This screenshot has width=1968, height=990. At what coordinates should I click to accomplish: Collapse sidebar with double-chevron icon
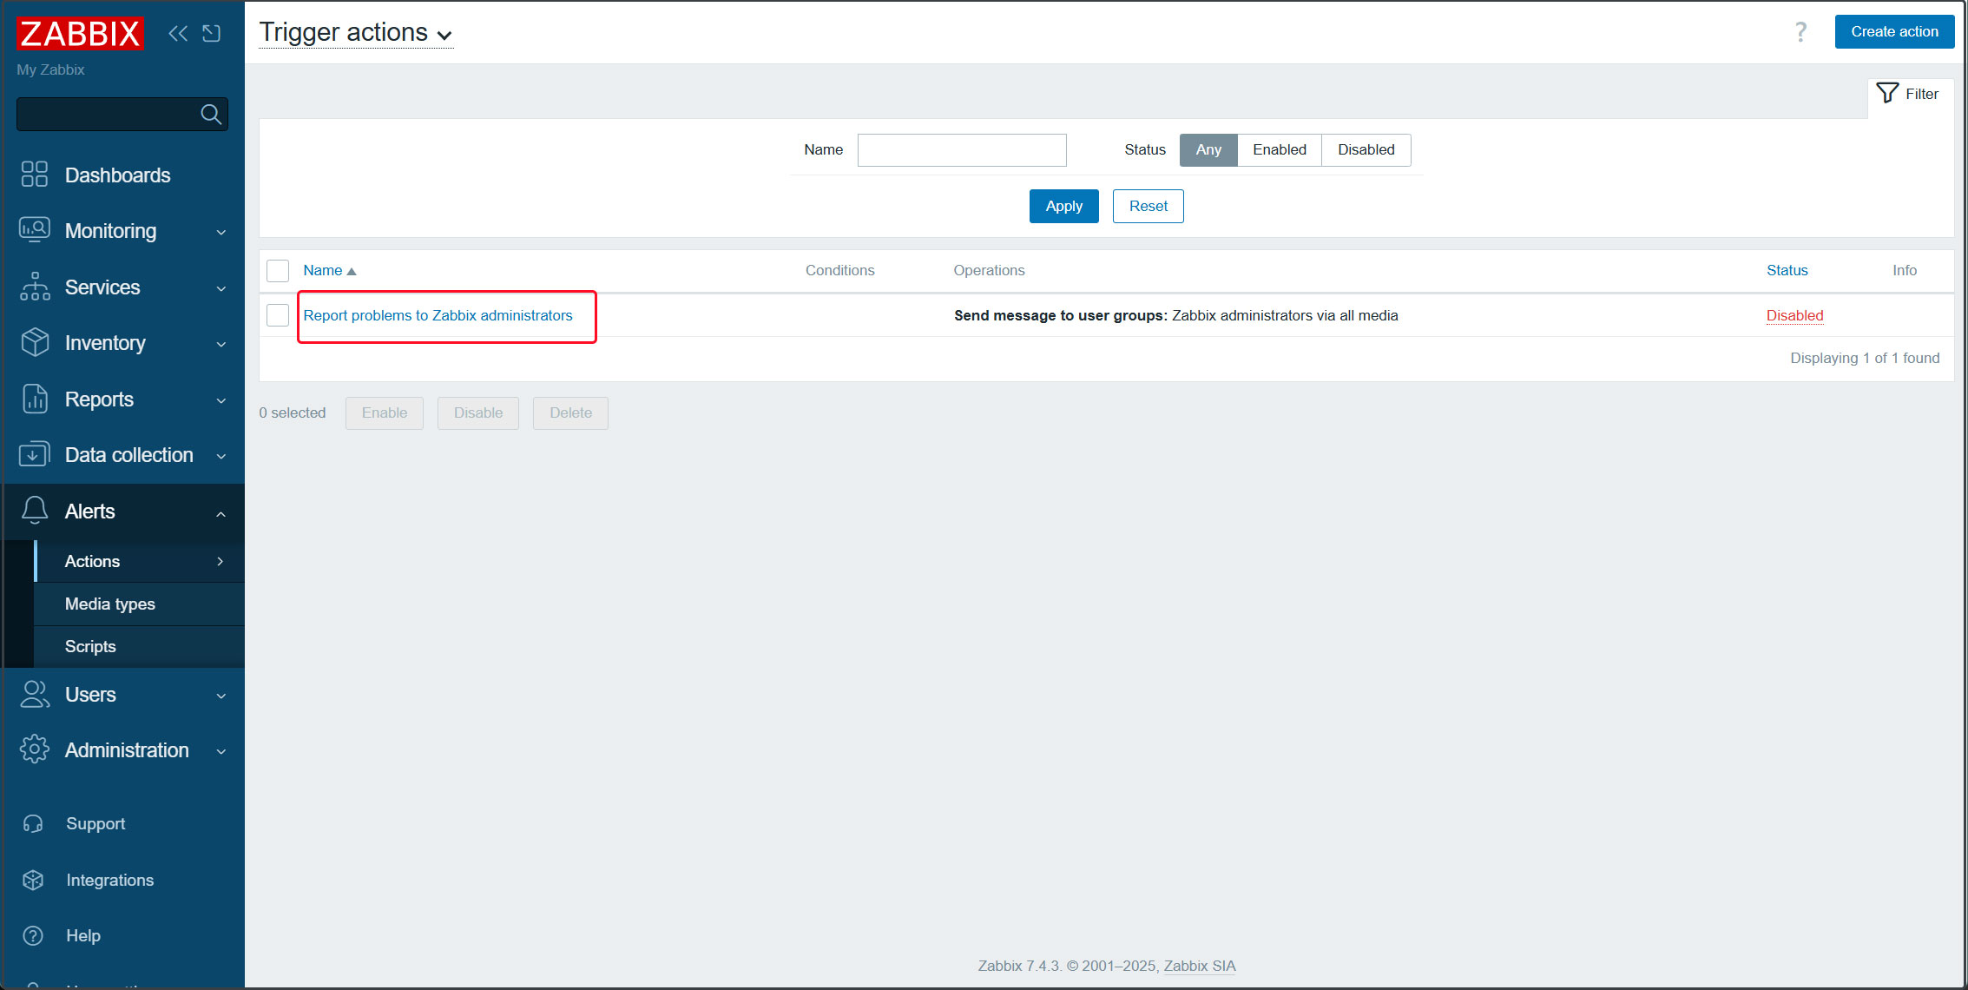click(x=178, y=33)
